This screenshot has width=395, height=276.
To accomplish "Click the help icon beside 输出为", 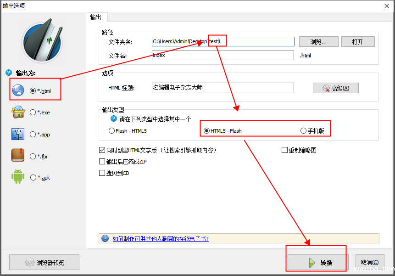I will (9, 73).
